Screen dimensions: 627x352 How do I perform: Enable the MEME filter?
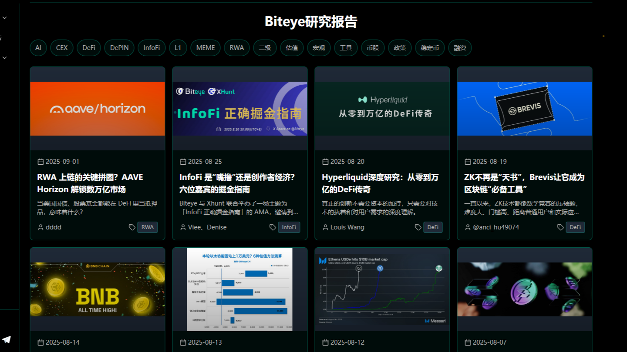tap(205, 48)
